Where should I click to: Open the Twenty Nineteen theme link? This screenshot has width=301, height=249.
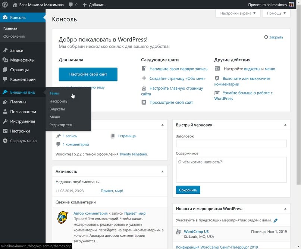[x=133, y=154]
